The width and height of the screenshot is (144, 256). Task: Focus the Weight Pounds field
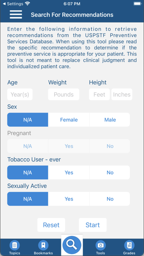click(x=64, y=95)
